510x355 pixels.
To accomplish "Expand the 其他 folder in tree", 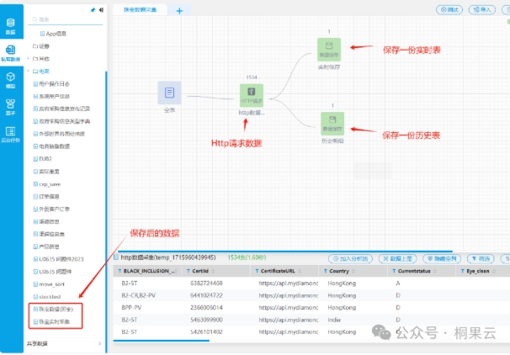I will [x=40, y=58].
